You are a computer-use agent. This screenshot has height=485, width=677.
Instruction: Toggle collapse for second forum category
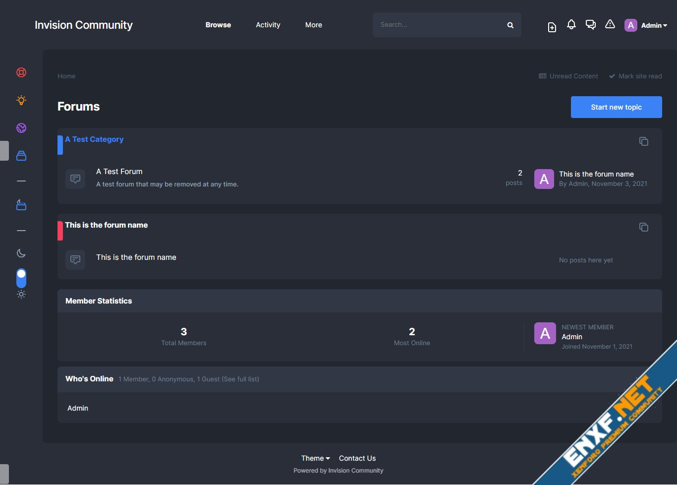click(x=643, y=227)
